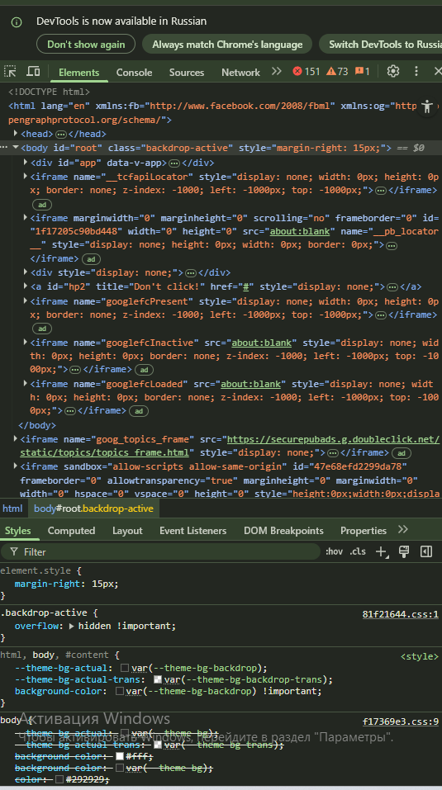Image resolution: width=442 pixels, height=790 pixels.
Task: Open the Computed tab
Action: 71,531
